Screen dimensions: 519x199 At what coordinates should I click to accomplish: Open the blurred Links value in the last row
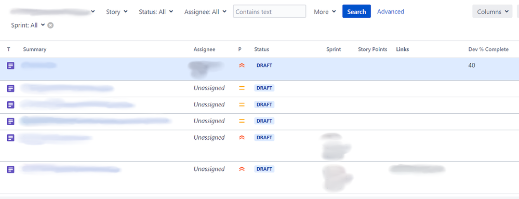tap(417, 169)
